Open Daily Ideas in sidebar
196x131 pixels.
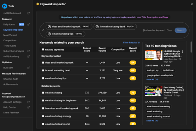[x=9, y=24]
